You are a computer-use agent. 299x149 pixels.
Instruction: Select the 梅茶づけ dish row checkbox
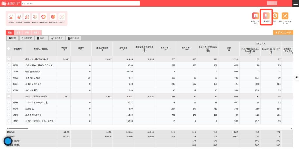[x=9, y=59]
